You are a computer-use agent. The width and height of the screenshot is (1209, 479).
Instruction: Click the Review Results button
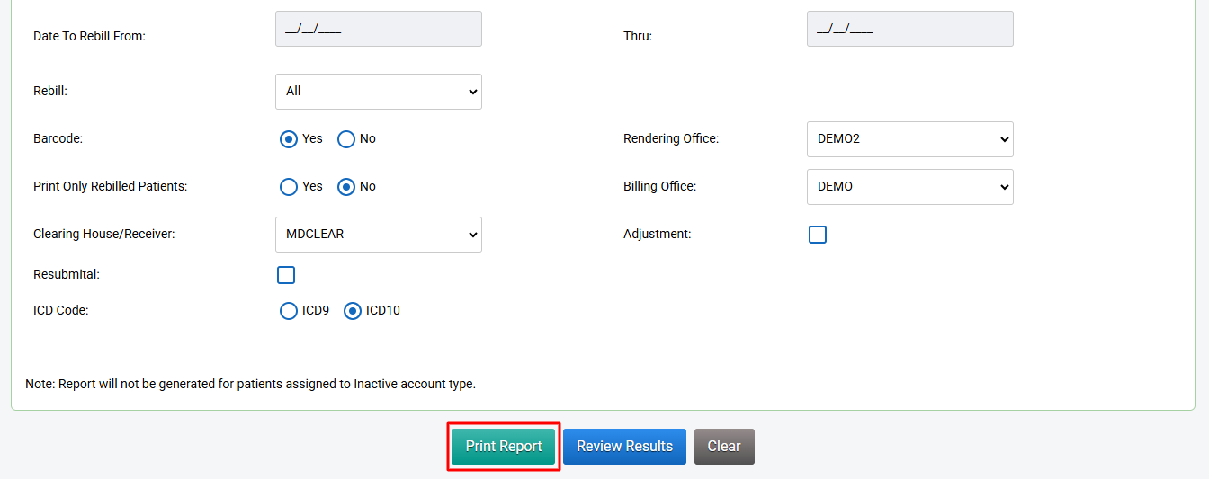[x=624, y=447]
